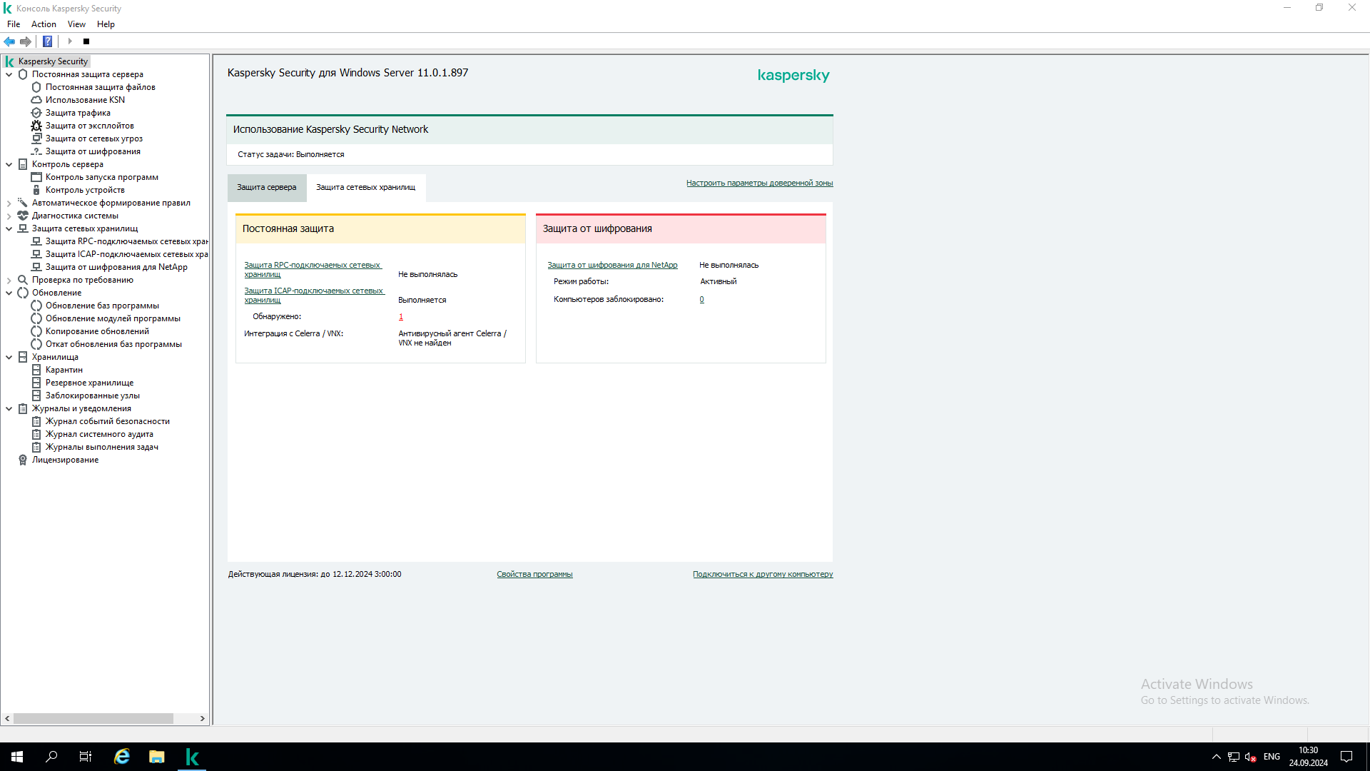Image resolution: width=1370 pixels, height=771 pixels.
Task: Click the Back arrow toolbar icon
Action: point(9,41)
